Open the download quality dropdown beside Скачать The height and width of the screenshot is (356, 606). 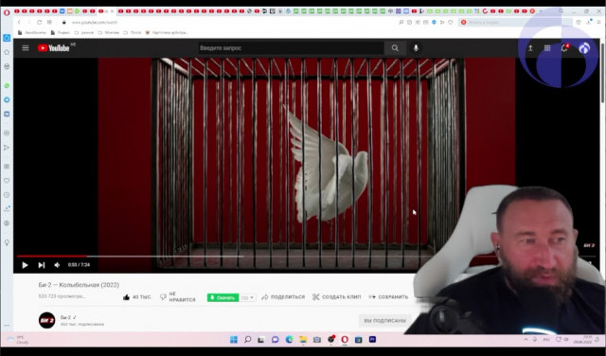click(247, 297)
